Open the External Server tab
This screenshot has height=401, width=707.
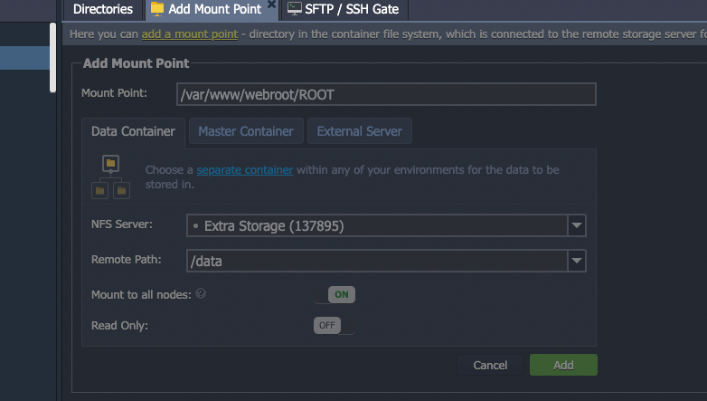tap(359, 131)
